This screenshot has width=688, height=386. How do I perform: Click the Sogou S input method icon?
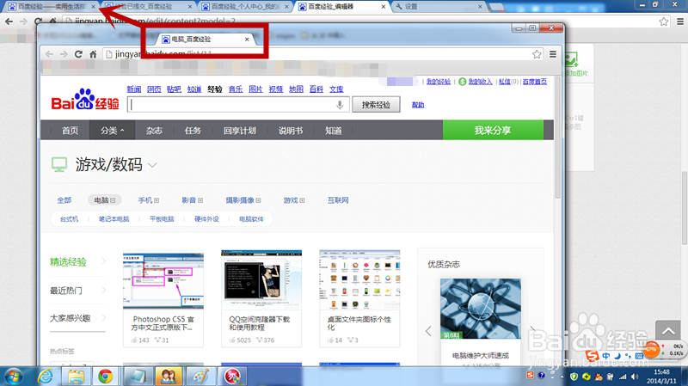(592, 355)
